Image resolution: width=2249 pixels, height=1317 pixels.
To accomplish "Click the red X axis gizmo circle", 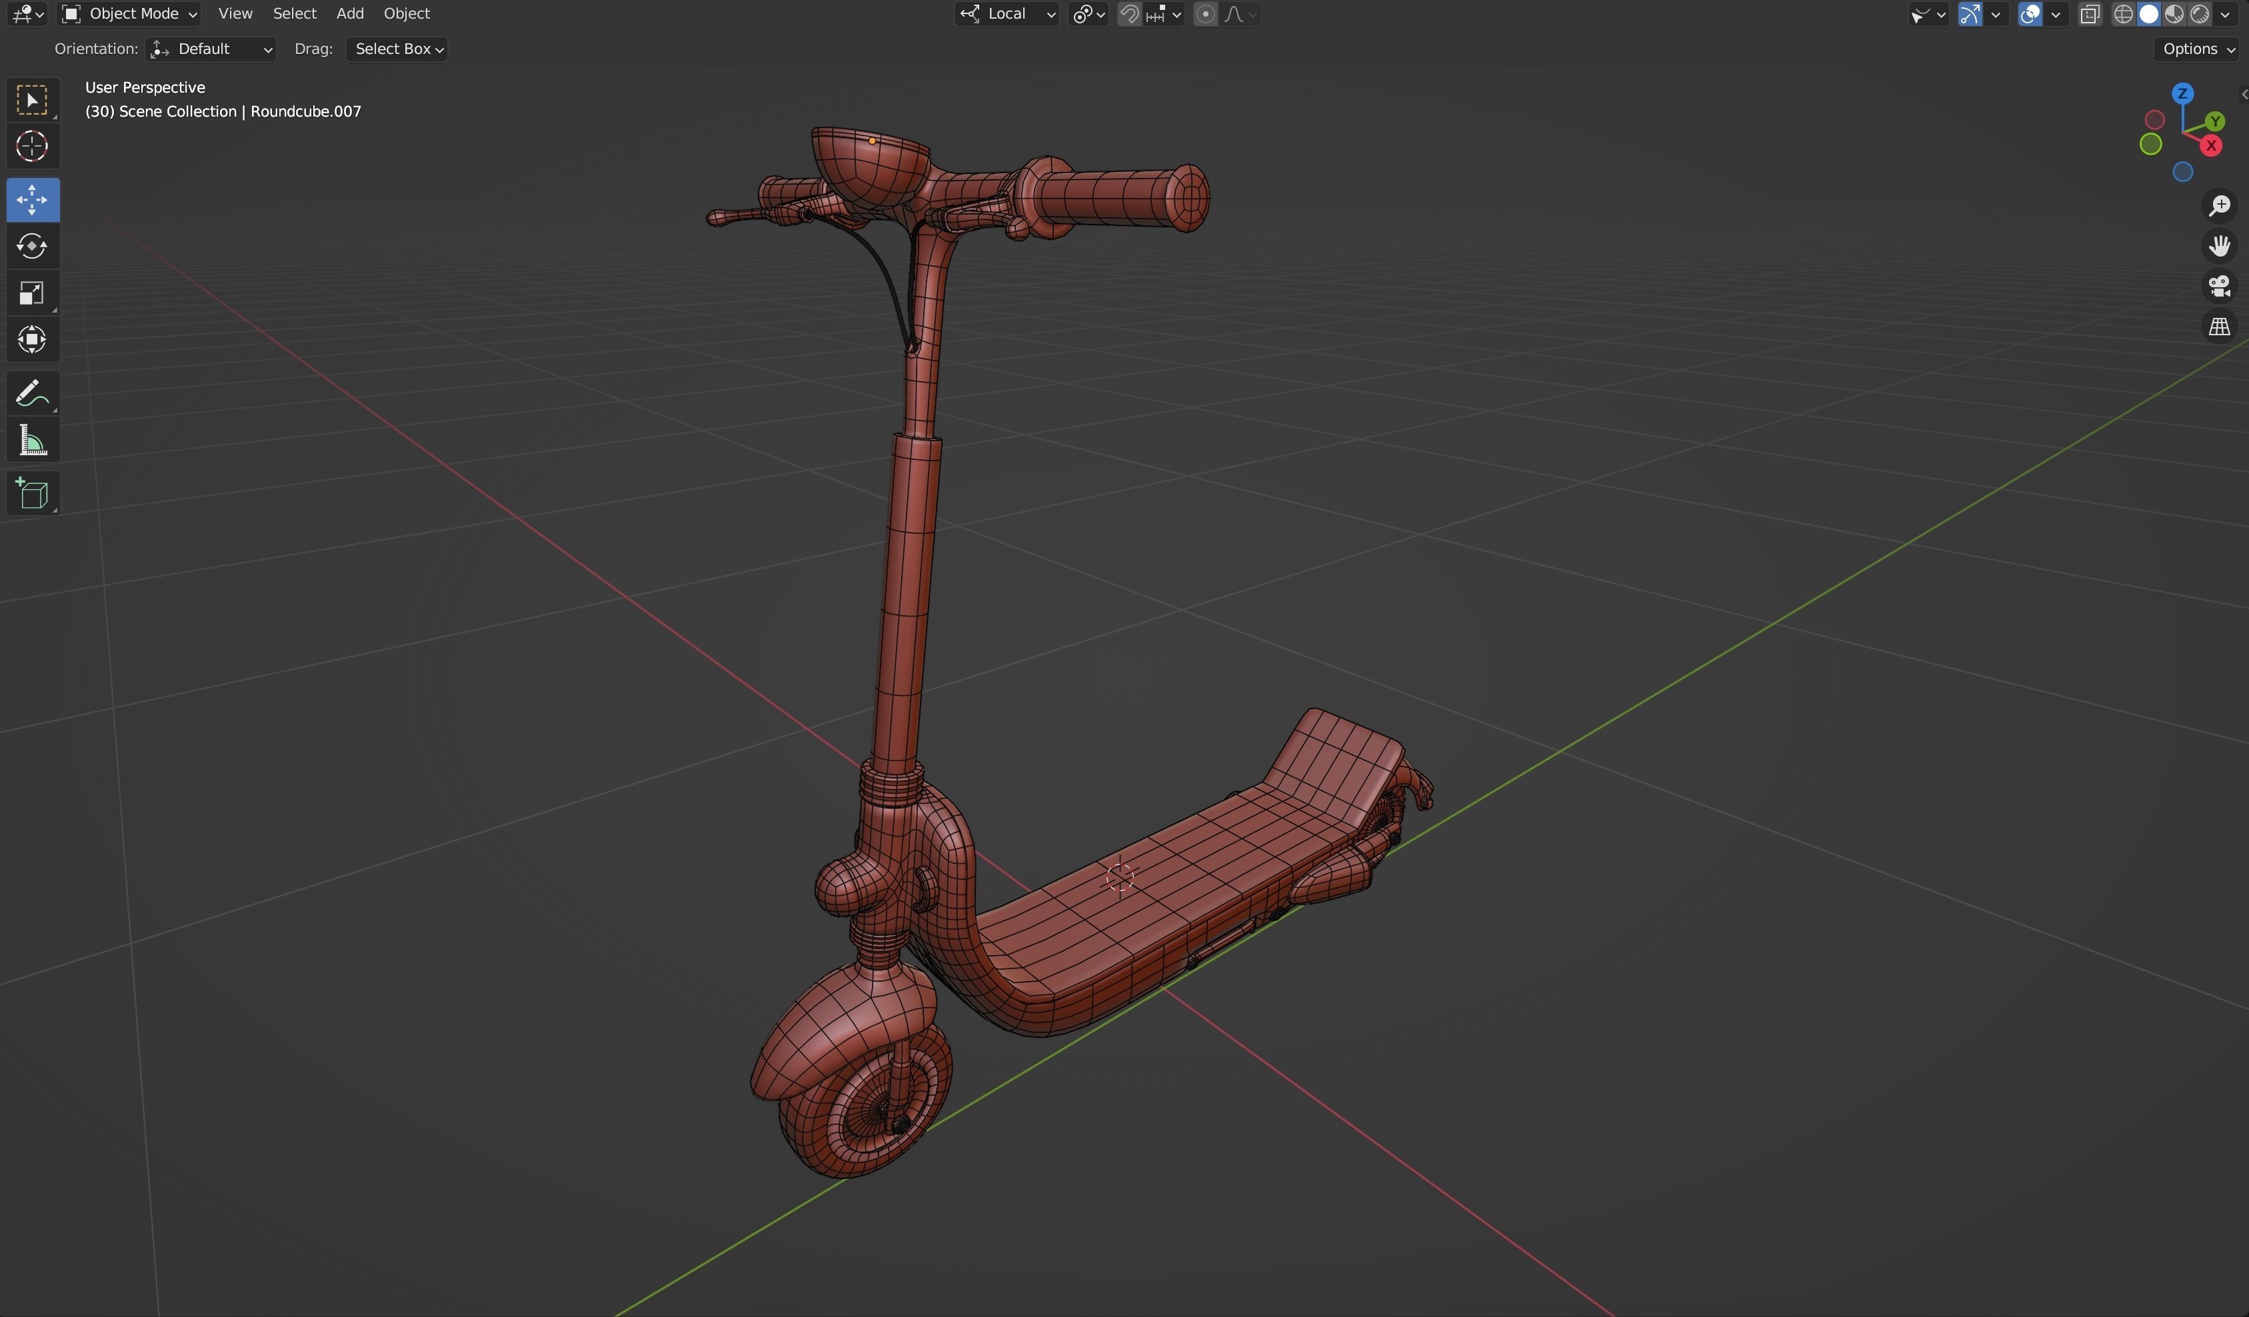I will (x=2210, y=147).
